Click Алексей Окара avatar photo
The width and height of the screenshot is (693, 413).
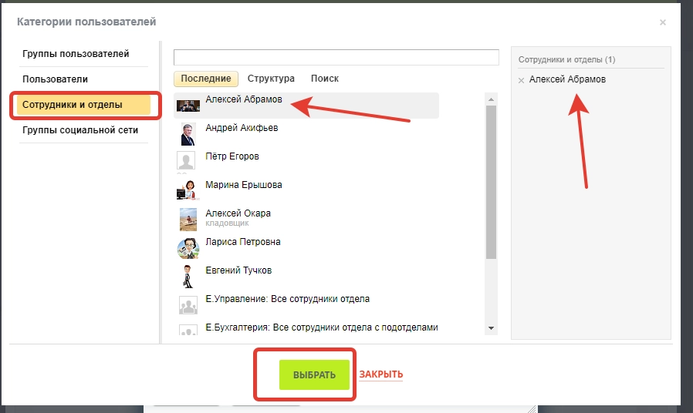(187, 219)
